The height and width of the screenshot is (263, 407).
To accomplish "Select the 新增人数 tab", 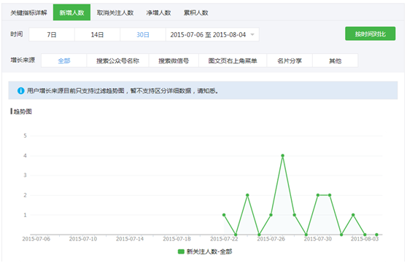I will click(71, 12).
